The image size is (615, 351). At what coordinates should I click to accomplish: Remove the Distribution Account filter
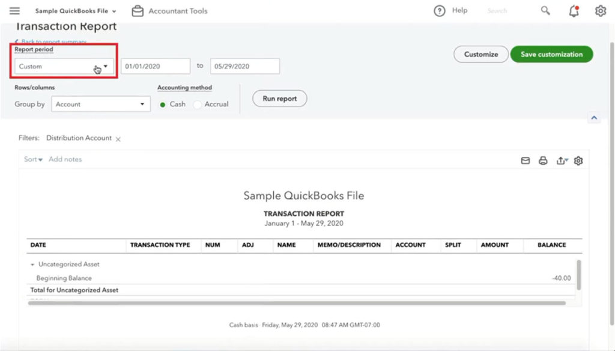118,138
